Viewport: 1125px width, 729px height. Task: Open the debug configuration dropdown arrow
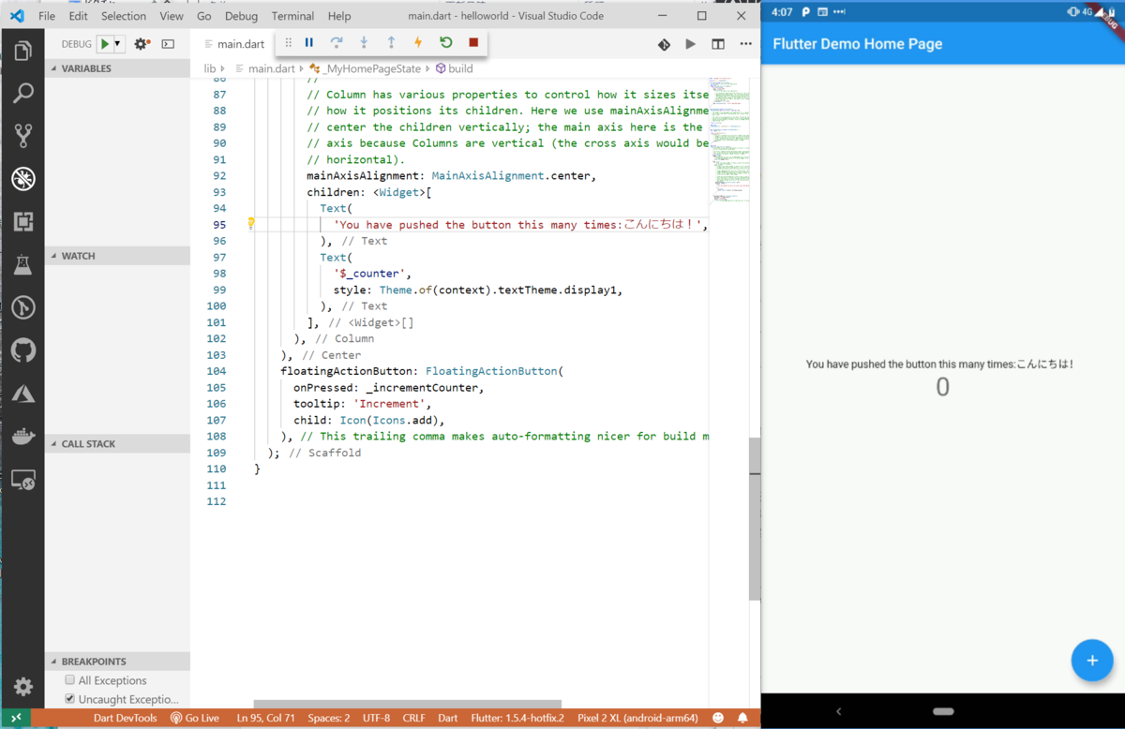pyautogui.click(x=118, y=44)
